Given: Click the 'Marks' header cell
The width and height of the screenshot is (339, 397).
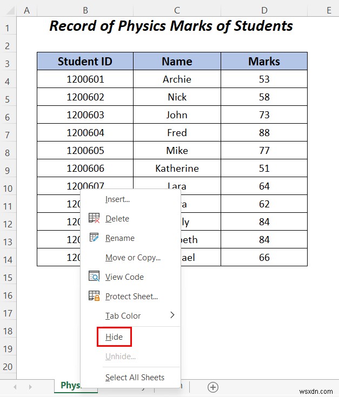Looking at the screenshot, I should [264, 61].
